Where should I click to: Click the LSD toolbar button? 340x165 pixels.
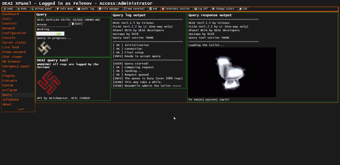tap(243, 9)
